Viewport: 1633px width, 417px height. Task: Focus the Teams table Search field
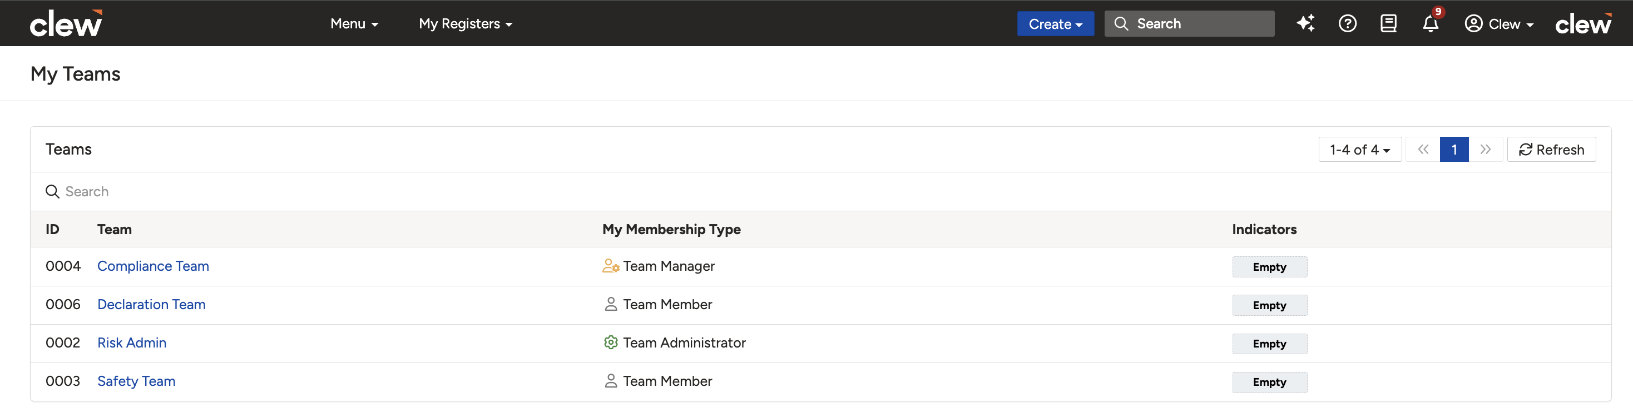click(820, 191)
